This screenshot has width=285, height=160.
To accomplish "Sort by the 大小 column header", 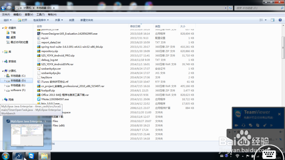I will pos(183,26).
